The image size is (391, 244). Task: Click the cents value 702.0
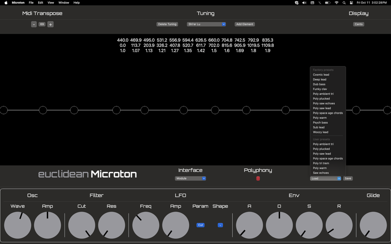coord(214,45)
